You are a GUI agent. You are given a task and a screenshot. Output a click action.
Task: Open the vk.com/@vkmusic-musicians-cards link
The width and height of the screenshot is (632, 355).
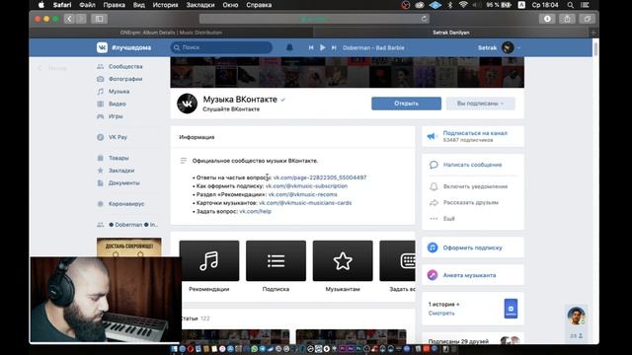[x=305, y=203]
